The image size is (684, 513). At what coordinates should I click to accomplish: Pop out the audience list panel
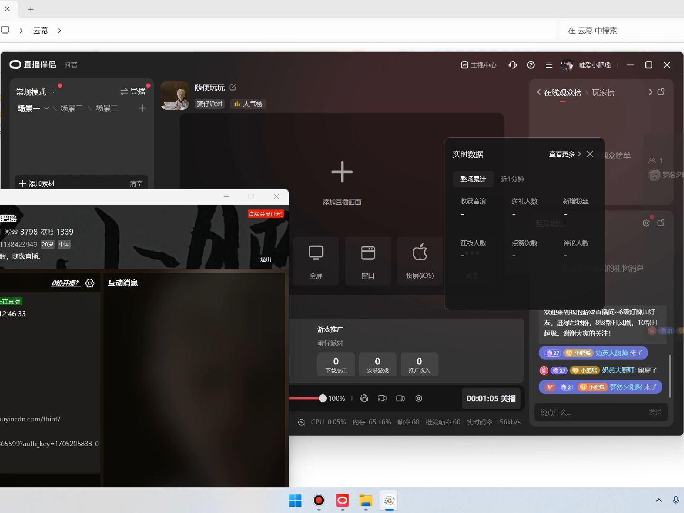661,92
